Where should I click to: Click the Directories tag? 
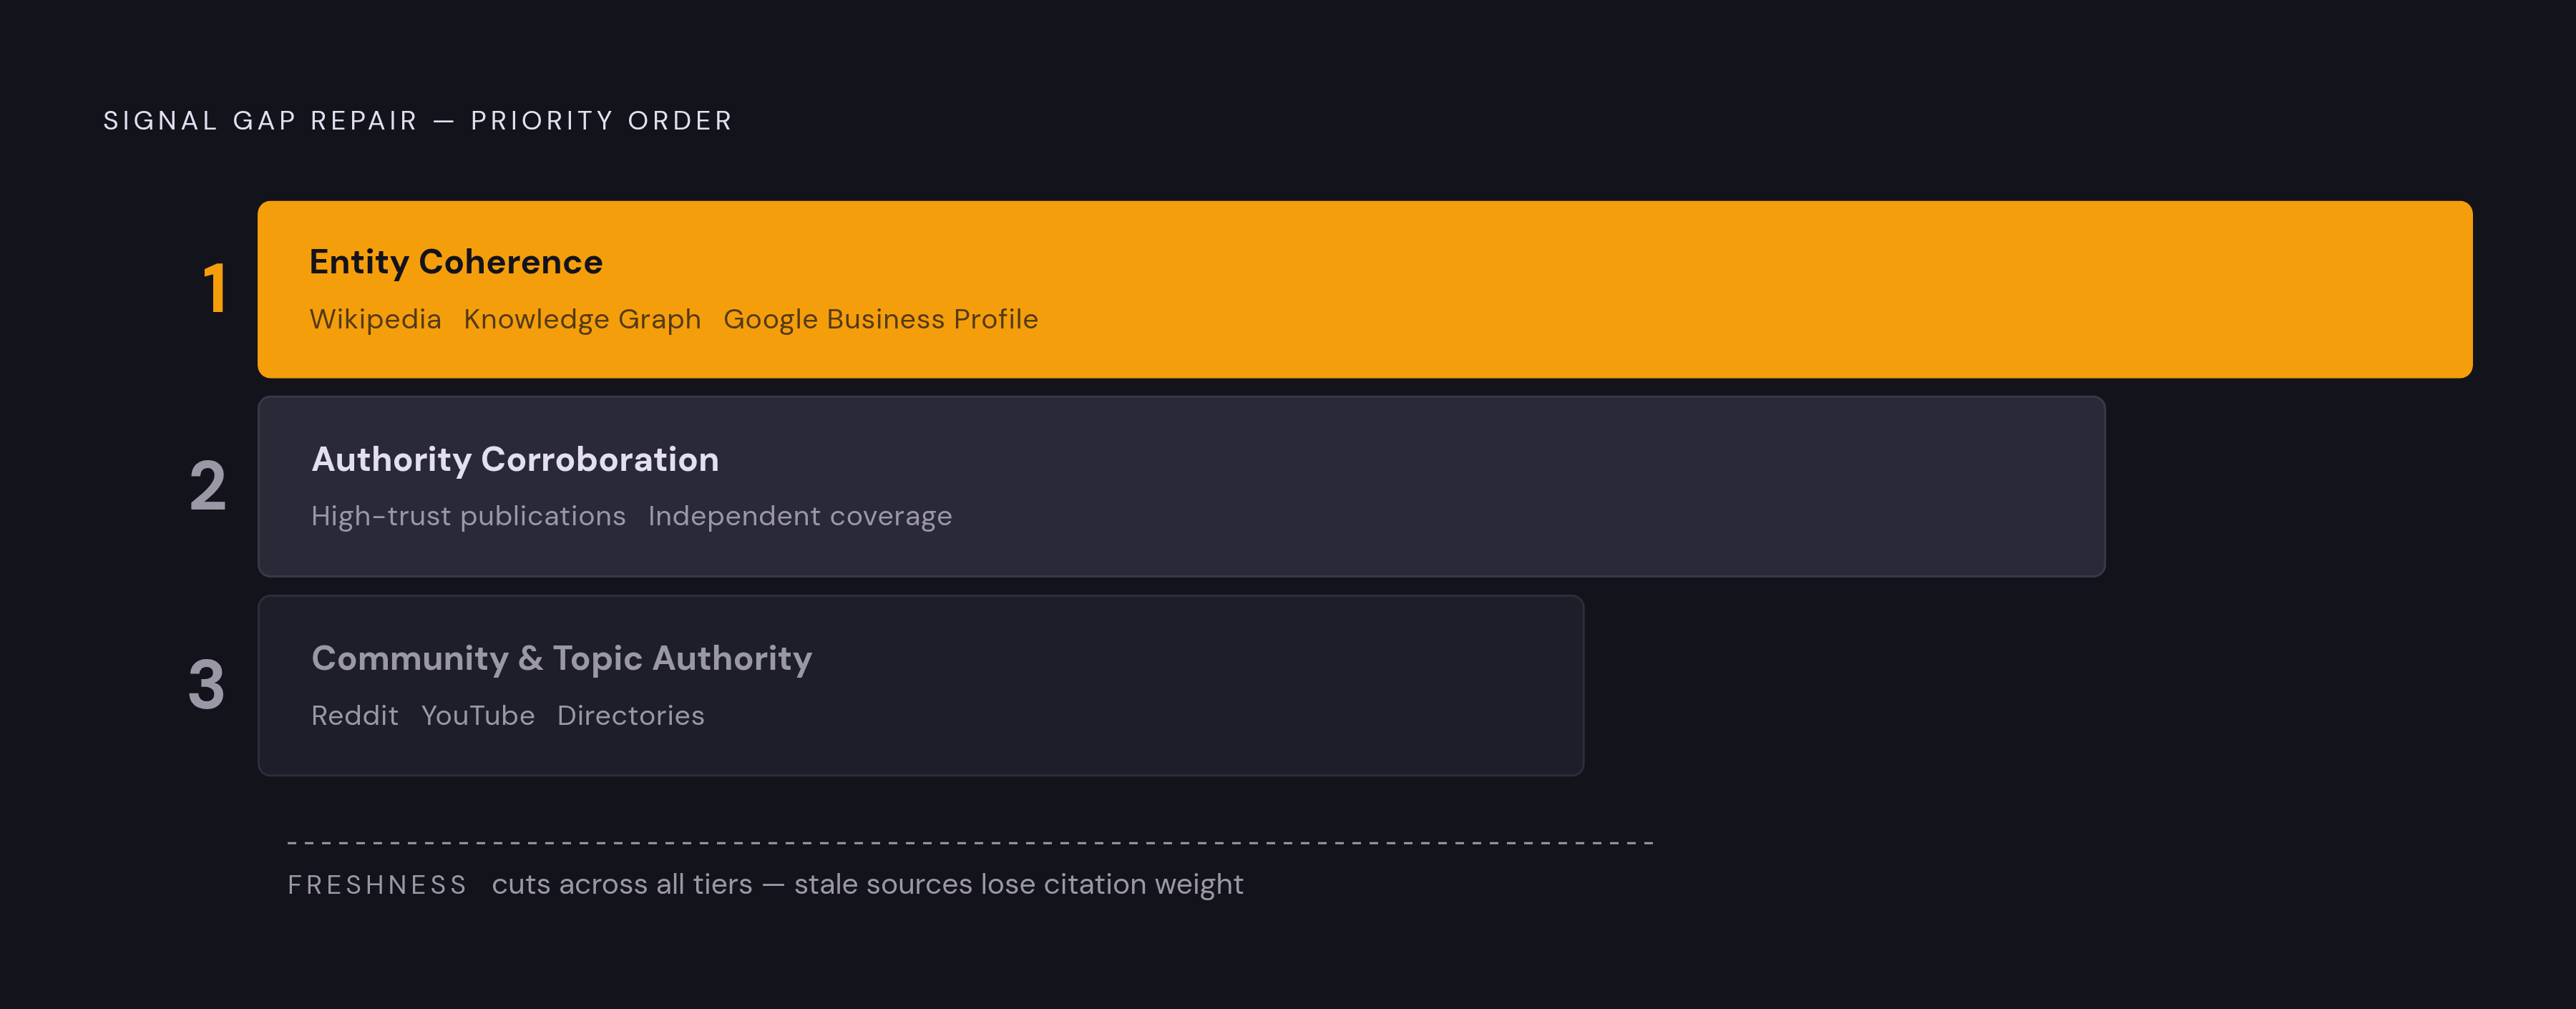pyautogui.click(x=631, y=716)
